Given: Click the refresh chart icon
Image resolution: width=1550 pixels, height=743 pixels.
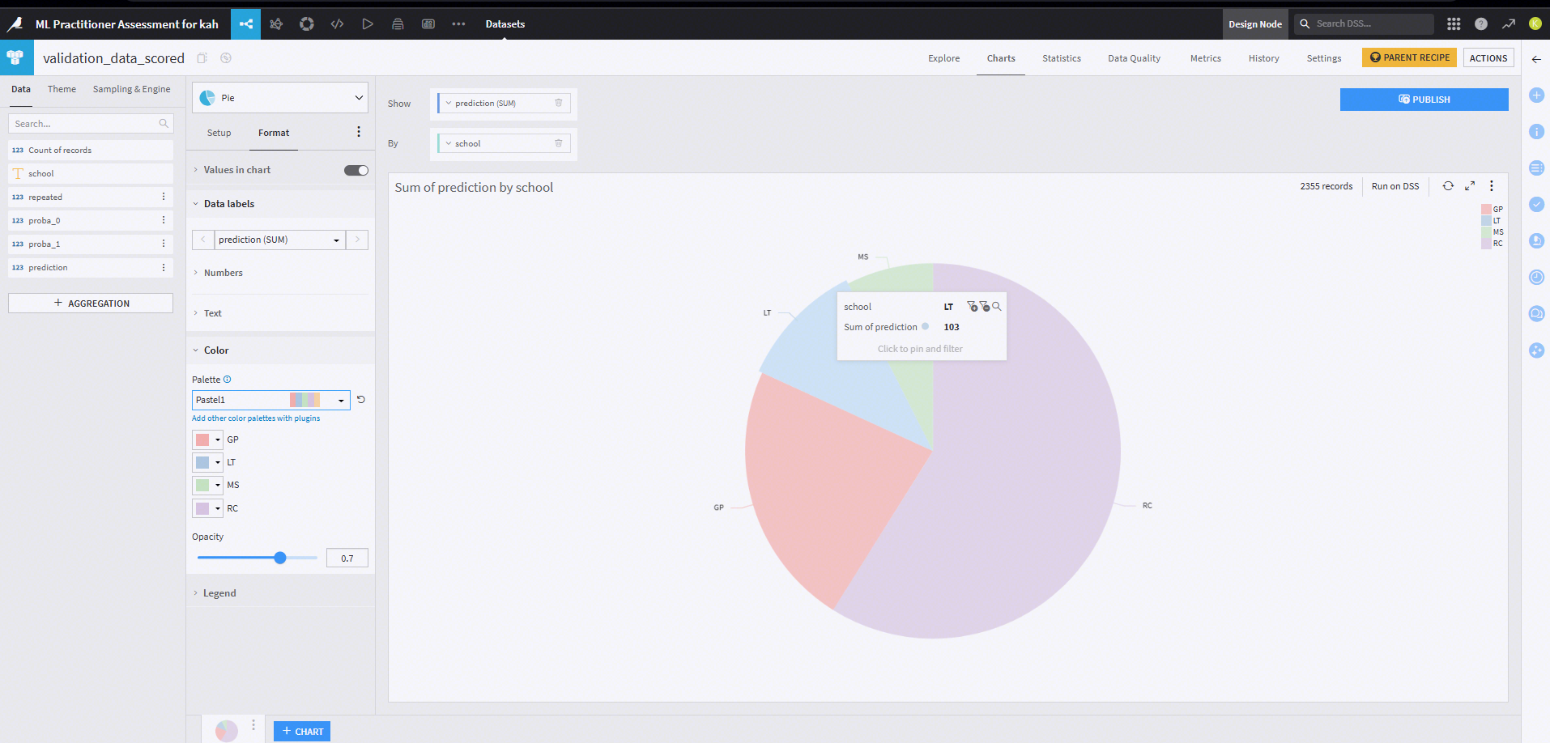Looking at the screenshot, I should click(1448, 186).
